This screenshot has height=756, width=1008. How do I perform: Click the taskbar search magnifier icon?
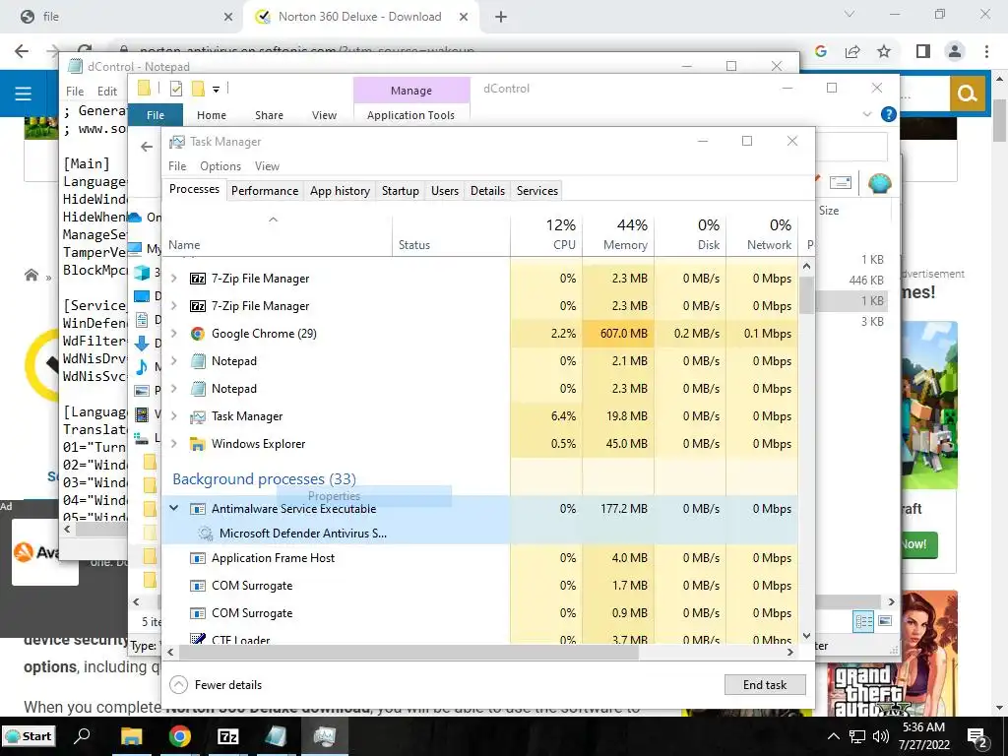pos(82,736)
